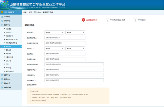Open 双选协议书 in the sidebar
This screenshot has width=164, height=107.
click(x=9, y=36)
